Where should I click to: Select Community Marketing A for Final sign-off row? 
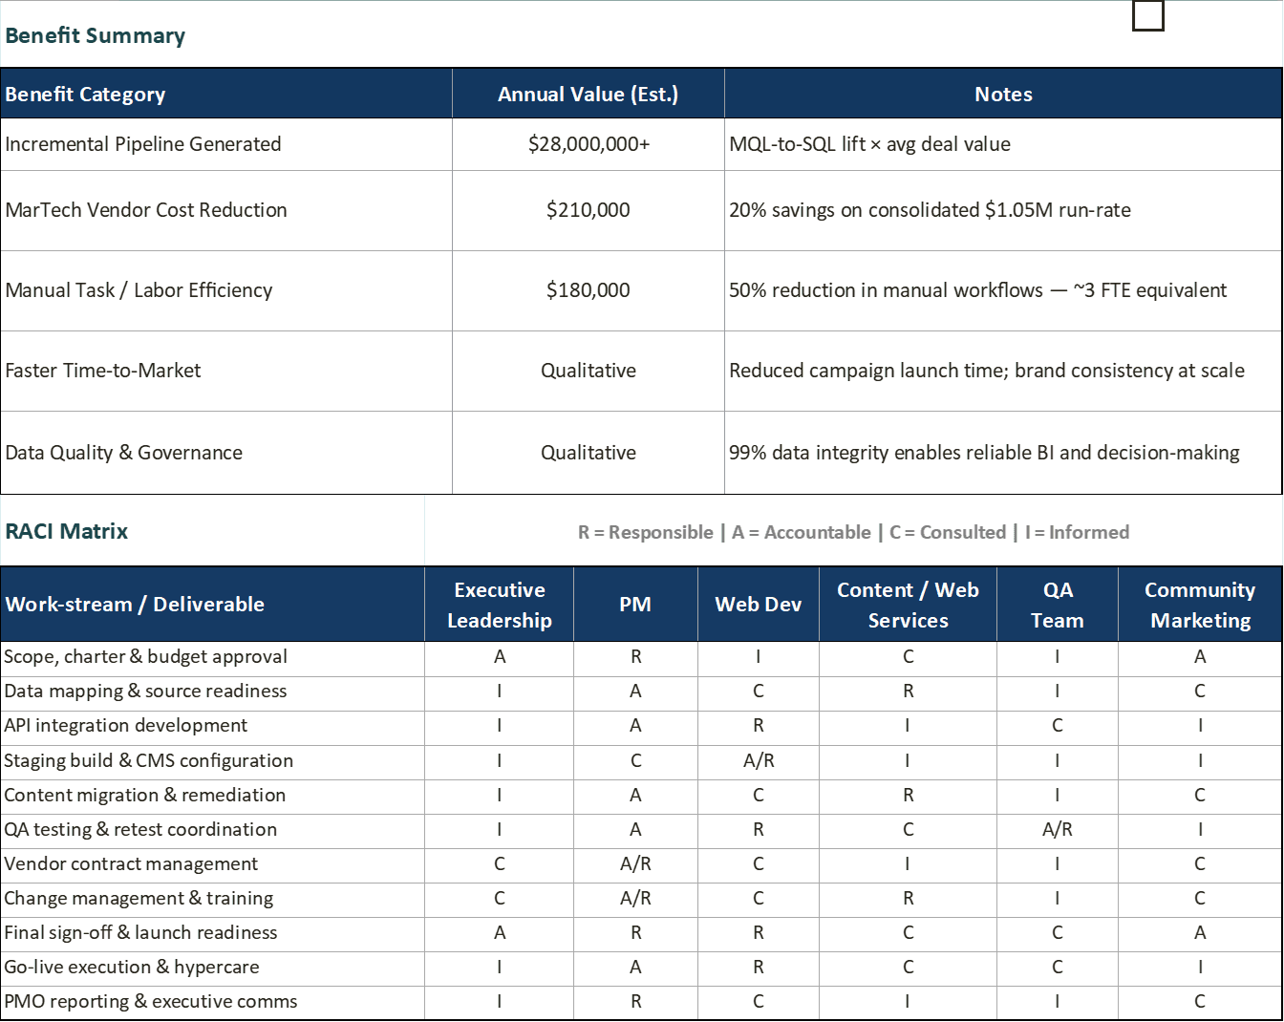tap(1200, 933)
